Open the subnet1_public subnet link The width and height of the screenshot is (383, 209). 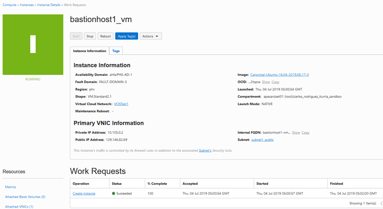(262, 140)
